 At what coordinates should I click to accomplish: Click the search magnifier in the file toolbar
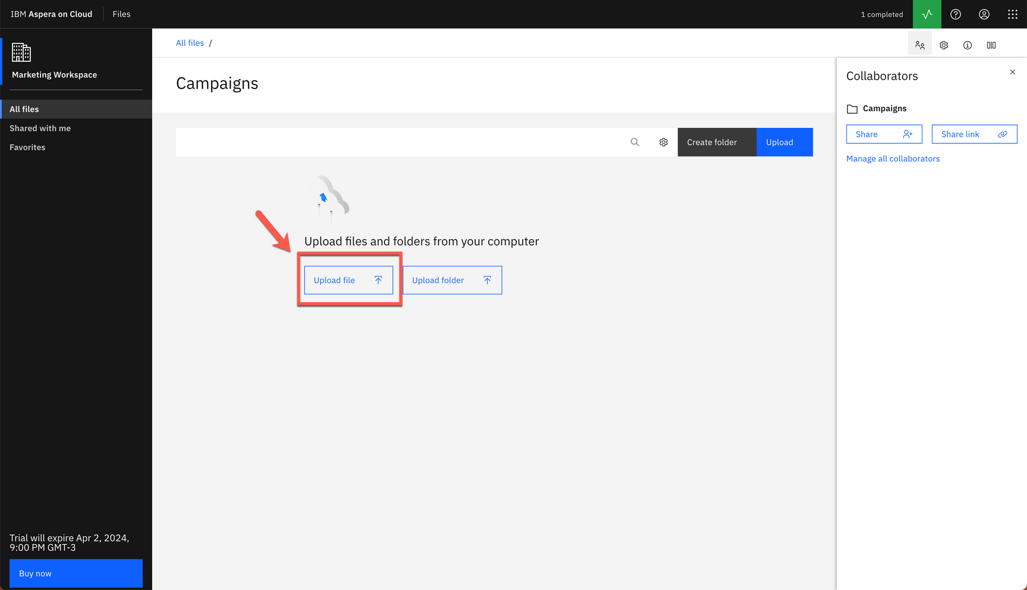pos(635,142)
